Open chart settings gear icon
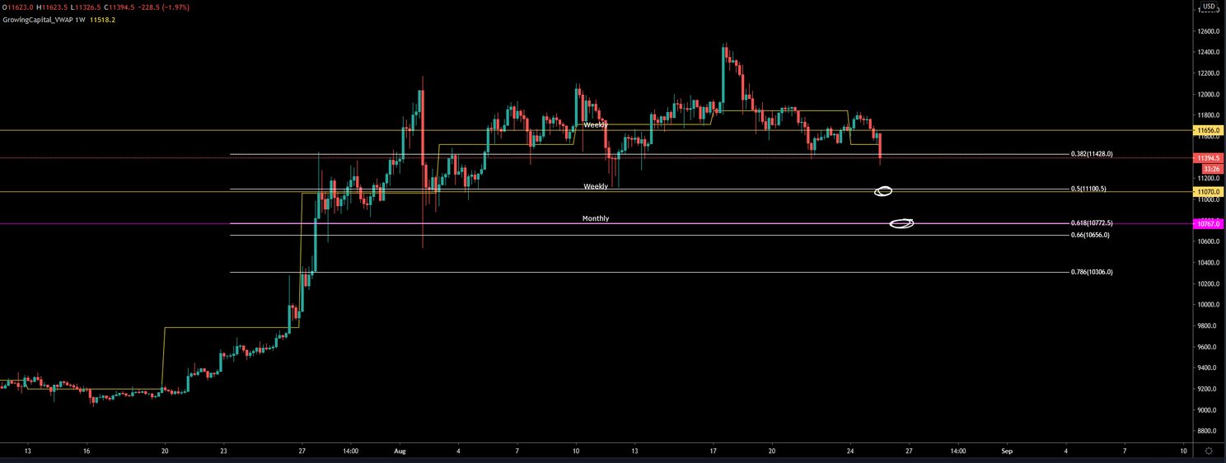The image size is (1226, 463). pos(1208,451)
